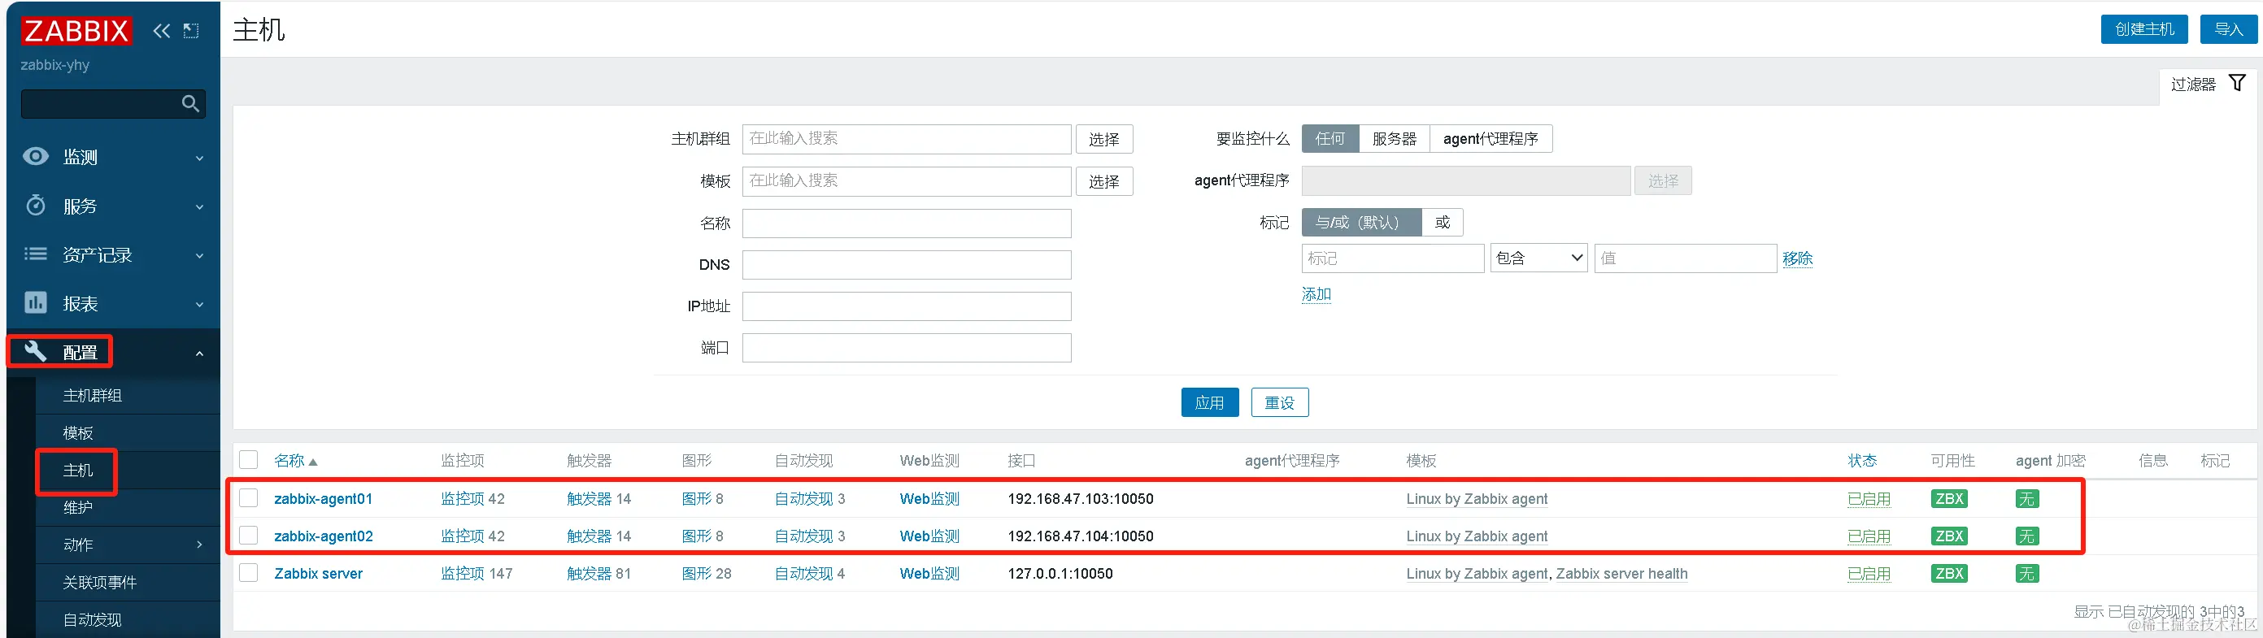Open 监控项 42 for zabbix-agent01
2263x638 pixels.
coord(463,498)
